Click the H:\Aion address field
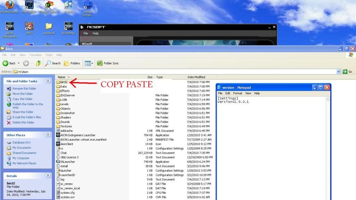The height and width of the screenshot is (200, 356). [x=175, y=72]
